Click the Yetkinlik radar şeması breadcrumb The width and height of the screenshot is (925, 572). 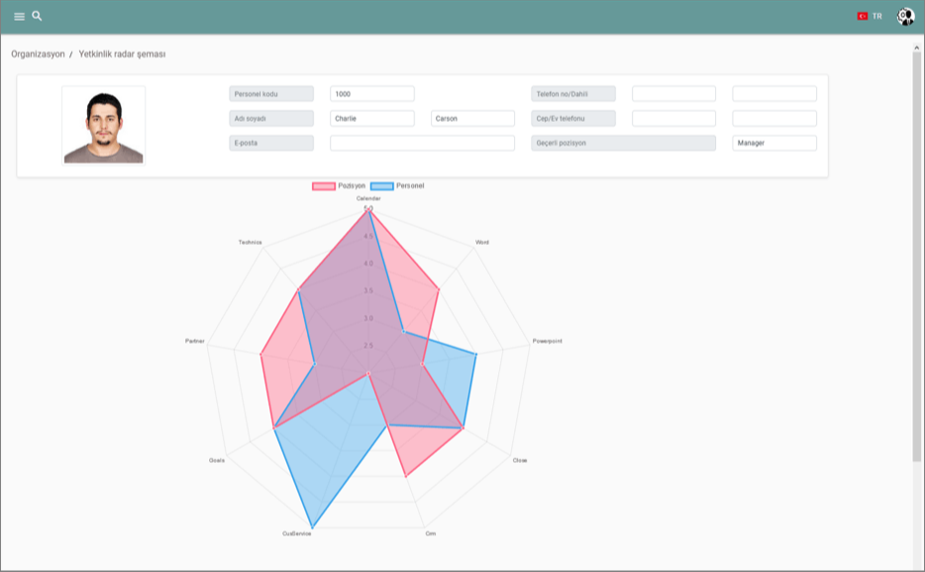[122, 54]
